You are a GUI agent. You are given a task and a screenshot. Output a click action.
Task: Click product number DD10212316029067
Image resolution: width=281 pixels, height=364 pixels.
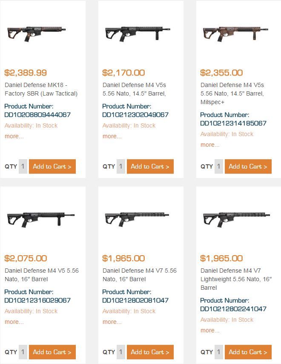[37, 300]
